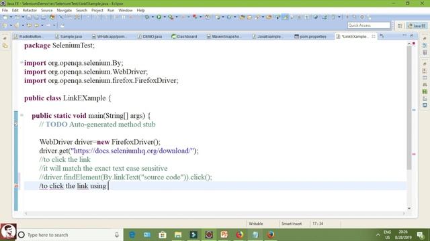Image resolution: width=430 pixels, height=241 pixels.
Task: Open the Web Browser globe icon
Action: [x=52, y=17]
